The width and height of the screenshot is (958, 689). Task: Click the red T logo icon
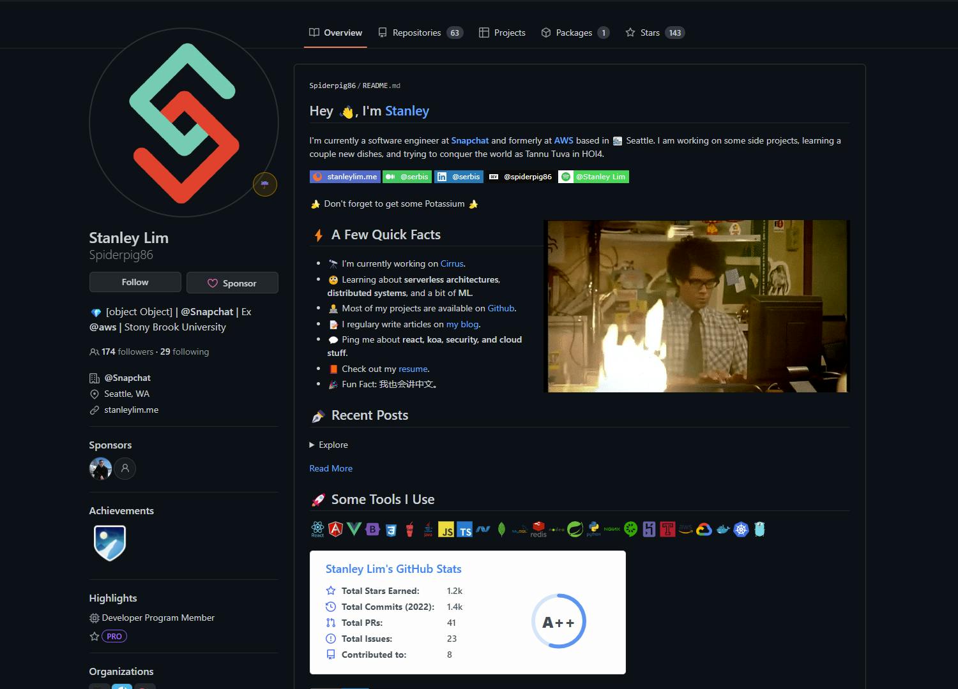(x=667, y=529)
